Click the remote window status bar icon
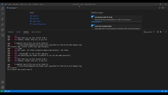This screenshot has height=95, width=168. (x=2, y=91)
